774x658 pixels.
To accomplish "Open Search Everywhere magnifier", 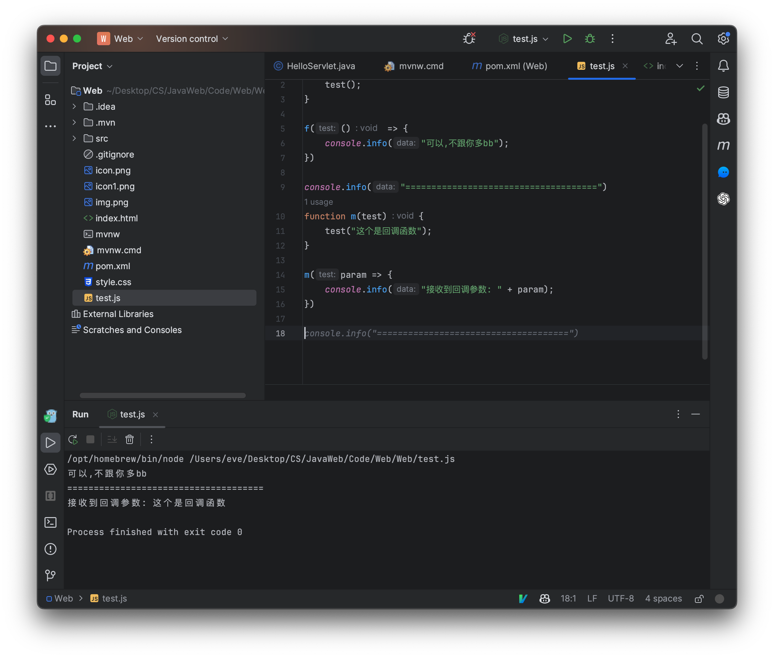I will click(697, 39).
